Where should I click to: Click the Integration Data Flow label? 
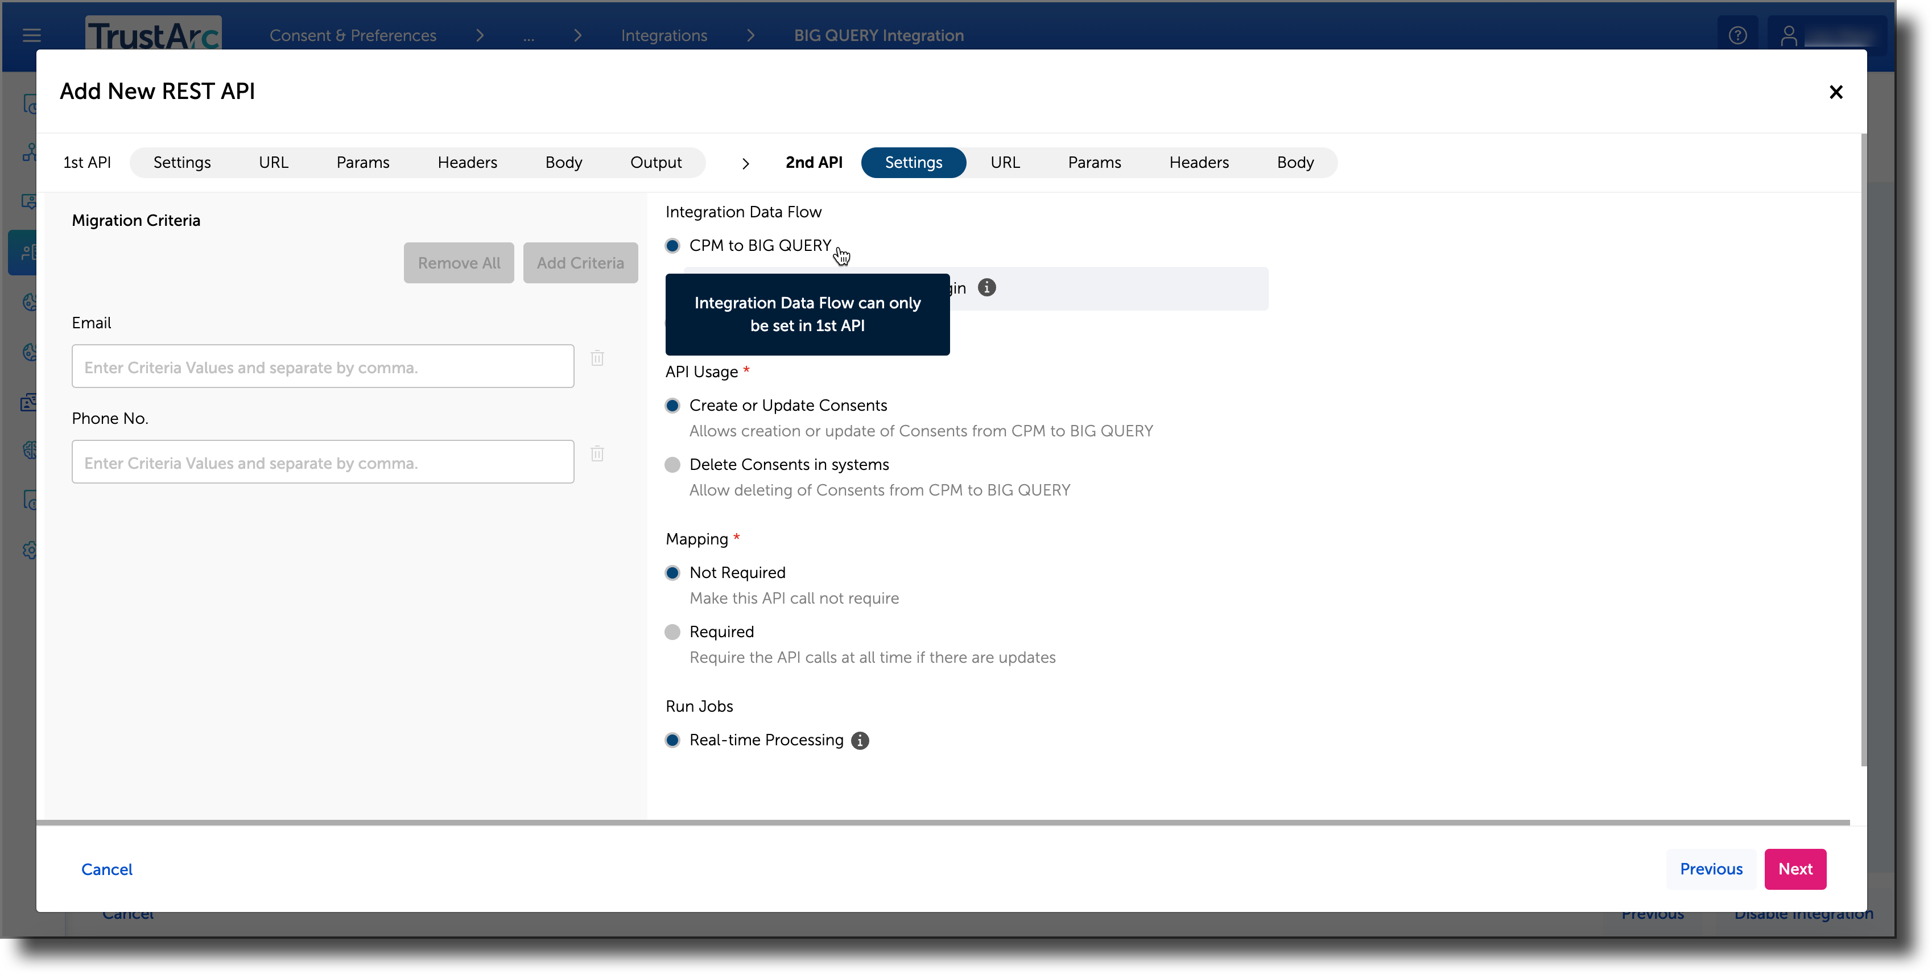coord(743,212)
